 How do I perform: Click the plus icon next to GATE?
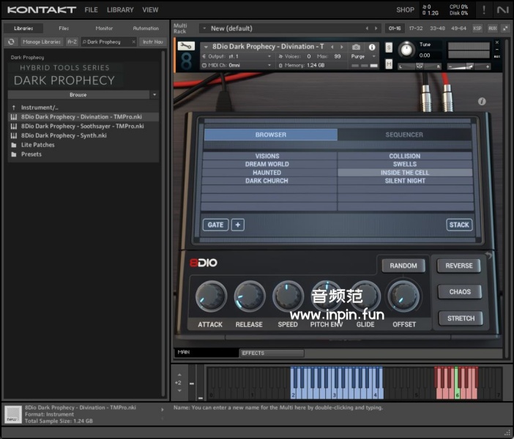(238, 225)
